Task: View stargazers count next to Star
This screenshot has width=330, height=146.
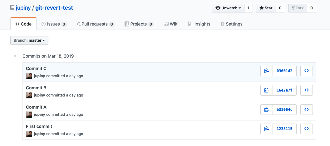Action: point(280,8)
